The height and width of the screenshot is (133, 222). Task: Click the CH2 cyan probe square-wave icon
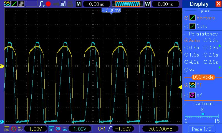[x=65, y=129]
